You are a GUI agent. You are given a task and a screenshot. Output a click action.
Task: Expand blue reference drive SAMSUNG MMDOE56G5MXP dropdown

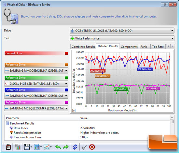[x=36, y=96]
